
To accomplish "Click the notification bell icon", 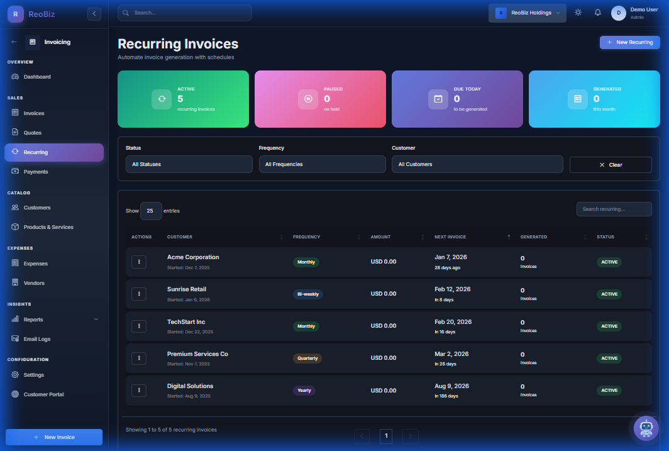I will point(598,11).
